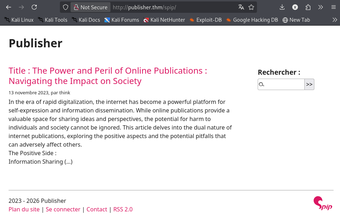Show more toolbar tools chevron
Viewport: 340px width, 221px height.
click(320, 7)
